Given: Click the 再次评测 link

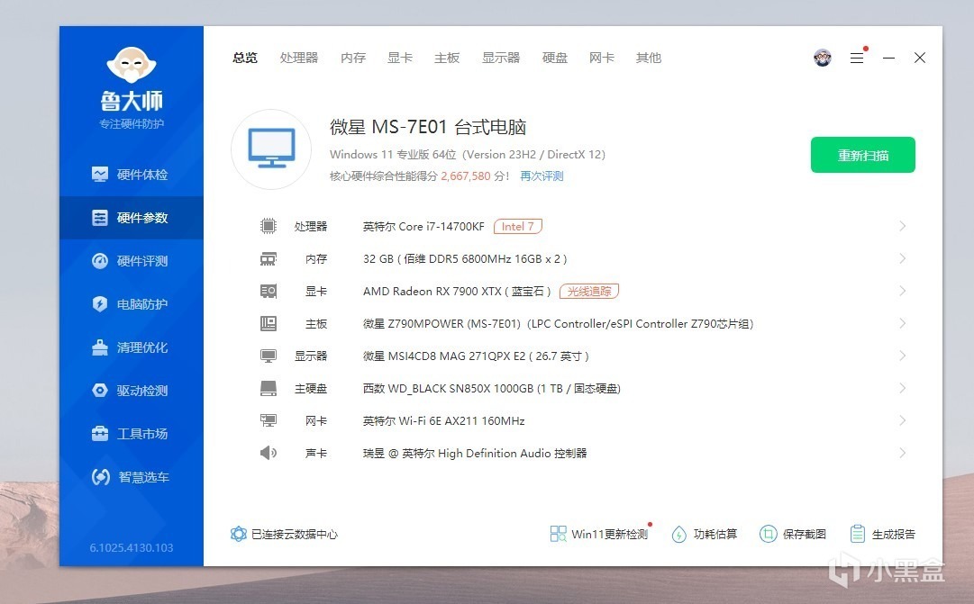Looking at the screenshot, I should point(542,176).
